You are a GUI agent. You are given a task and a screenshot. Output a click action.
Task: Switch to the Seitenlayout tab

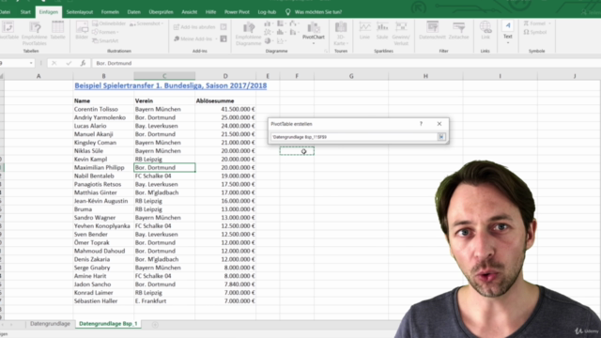tap(80, 12)
